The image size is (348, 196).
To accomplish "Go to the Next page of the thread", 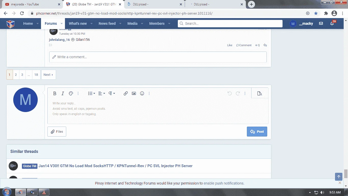I will pos(48,75).
